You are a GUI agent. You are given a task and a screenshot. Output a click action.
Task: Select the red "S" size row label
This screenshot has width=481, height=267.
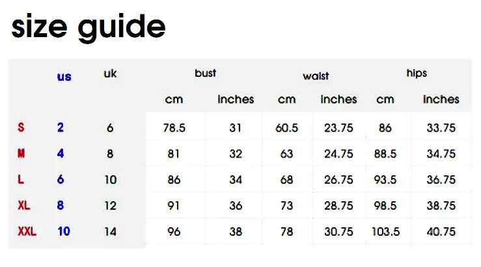(x=21, y=128)
